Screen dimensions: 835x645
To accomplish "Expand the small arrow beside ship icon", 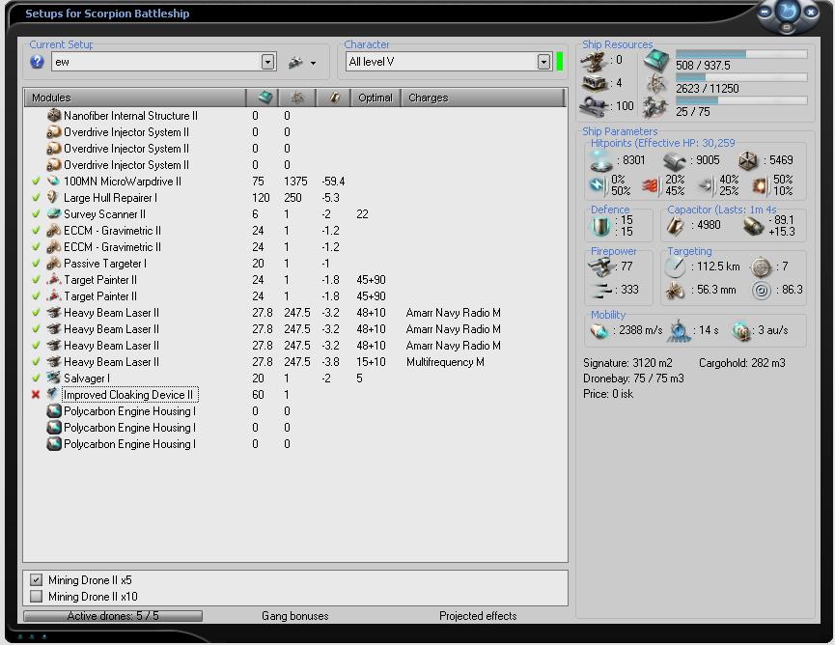I will click(313, 64).
